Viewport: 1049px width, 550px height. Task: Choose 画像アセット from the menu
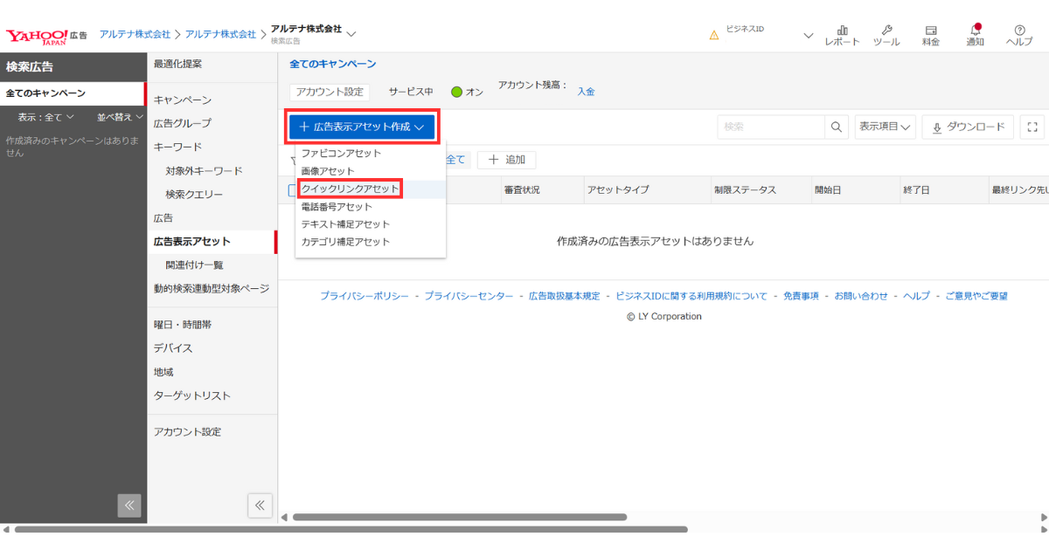pyautogui.click(x=370, y=171)
